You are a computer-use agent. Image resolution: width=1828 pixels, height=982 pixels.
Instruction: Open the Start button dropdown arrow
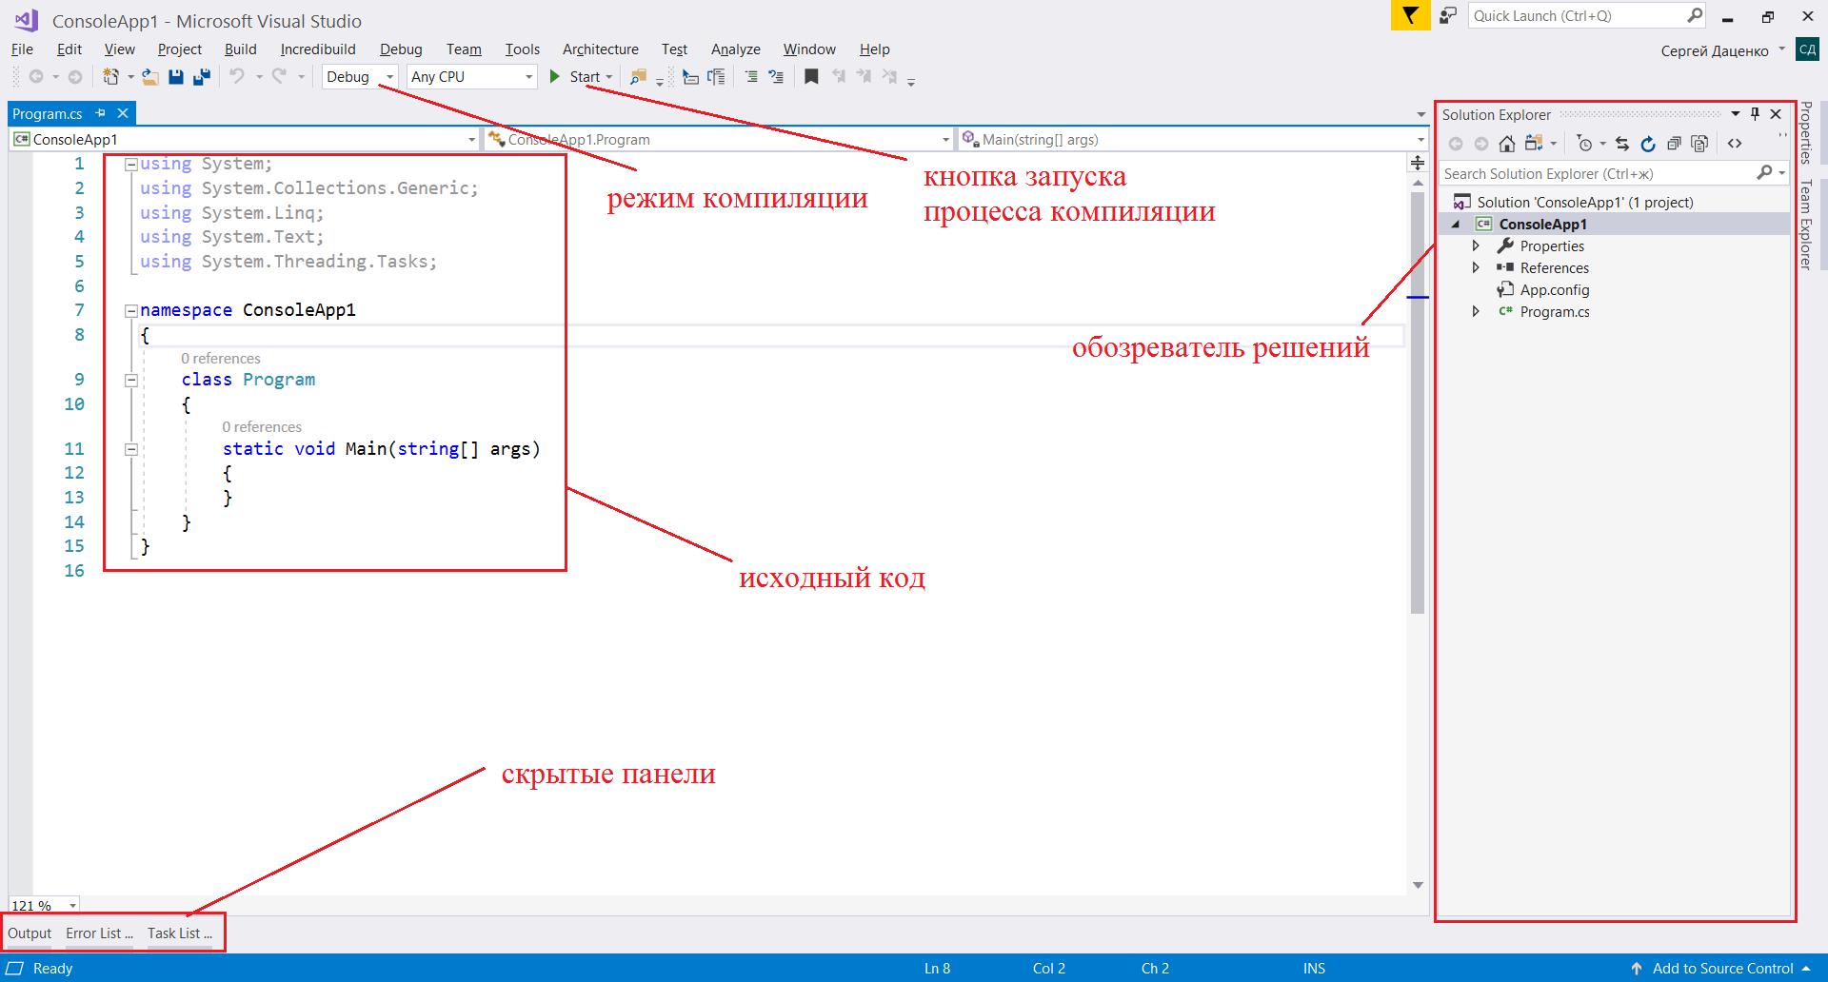click(609, 77)
